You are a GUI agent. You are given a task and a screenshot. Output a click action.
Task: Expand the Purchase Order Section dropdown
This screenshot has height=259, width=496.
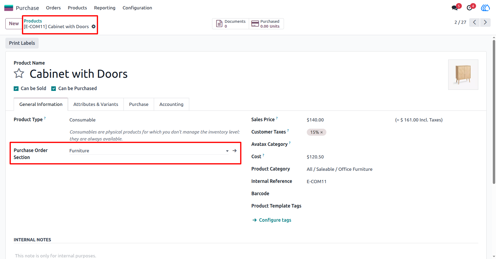coord(227,151)
